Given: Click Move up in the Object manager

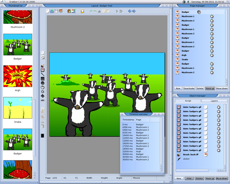Looking at the screenshot, I should tap(210, 179).
